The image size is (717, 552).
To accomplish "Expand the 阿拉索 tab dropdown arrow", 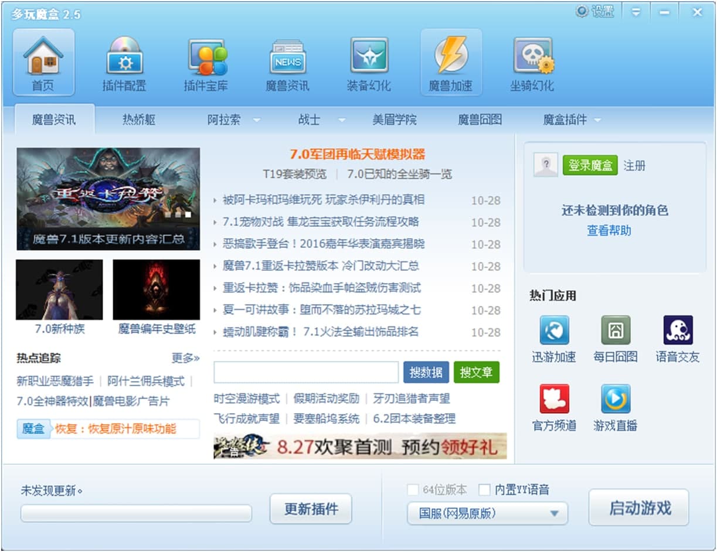I will tap(256, 120).
